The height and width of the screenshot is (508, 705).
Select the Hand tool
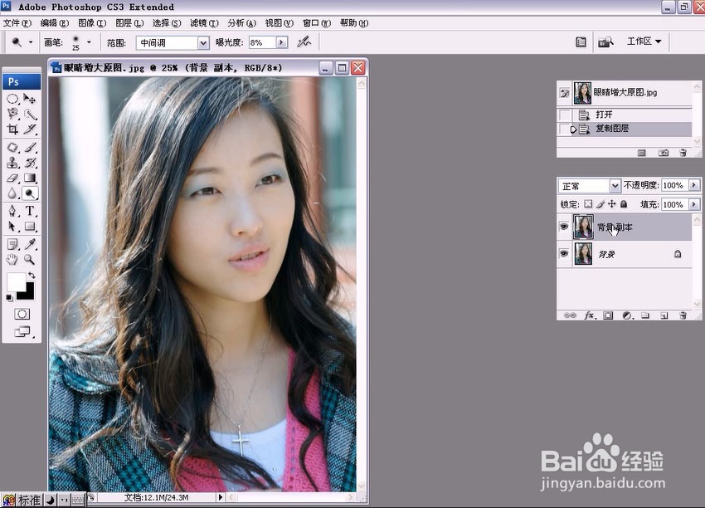point(12,259)
